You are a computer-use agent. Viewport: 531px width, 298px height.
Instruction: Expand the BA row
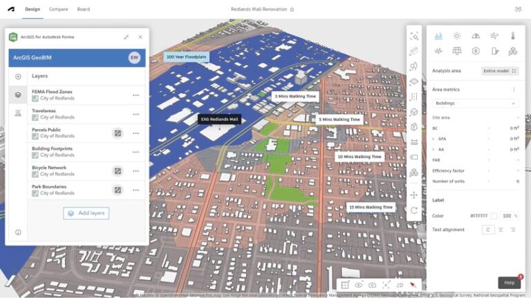434,149
